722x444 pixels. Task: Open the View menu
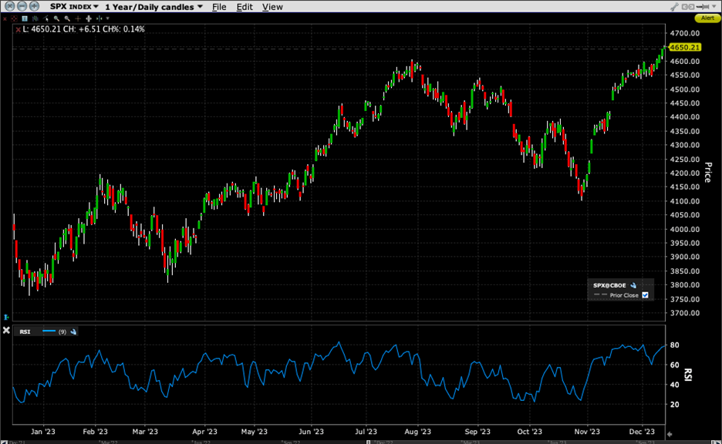click(x=272, y=6)
